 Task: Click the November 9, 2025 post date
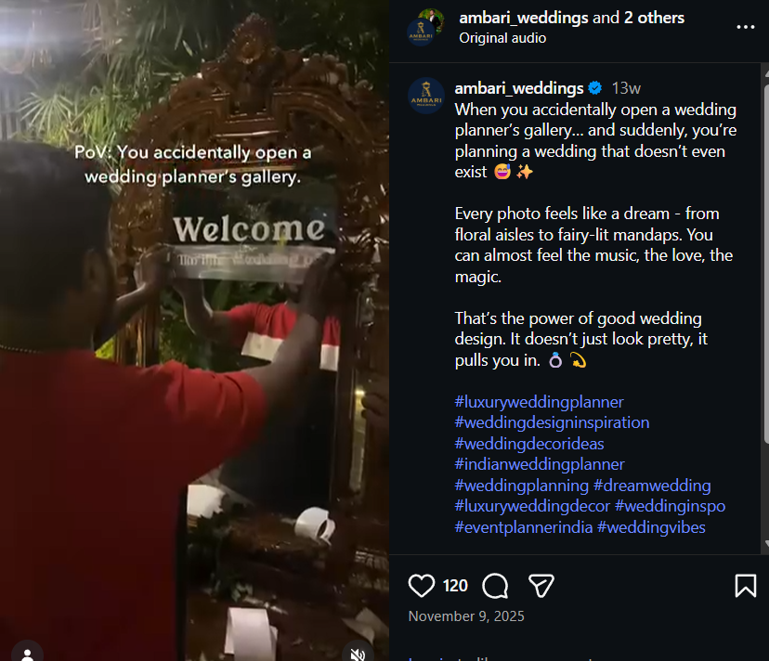tap(466, 616)
